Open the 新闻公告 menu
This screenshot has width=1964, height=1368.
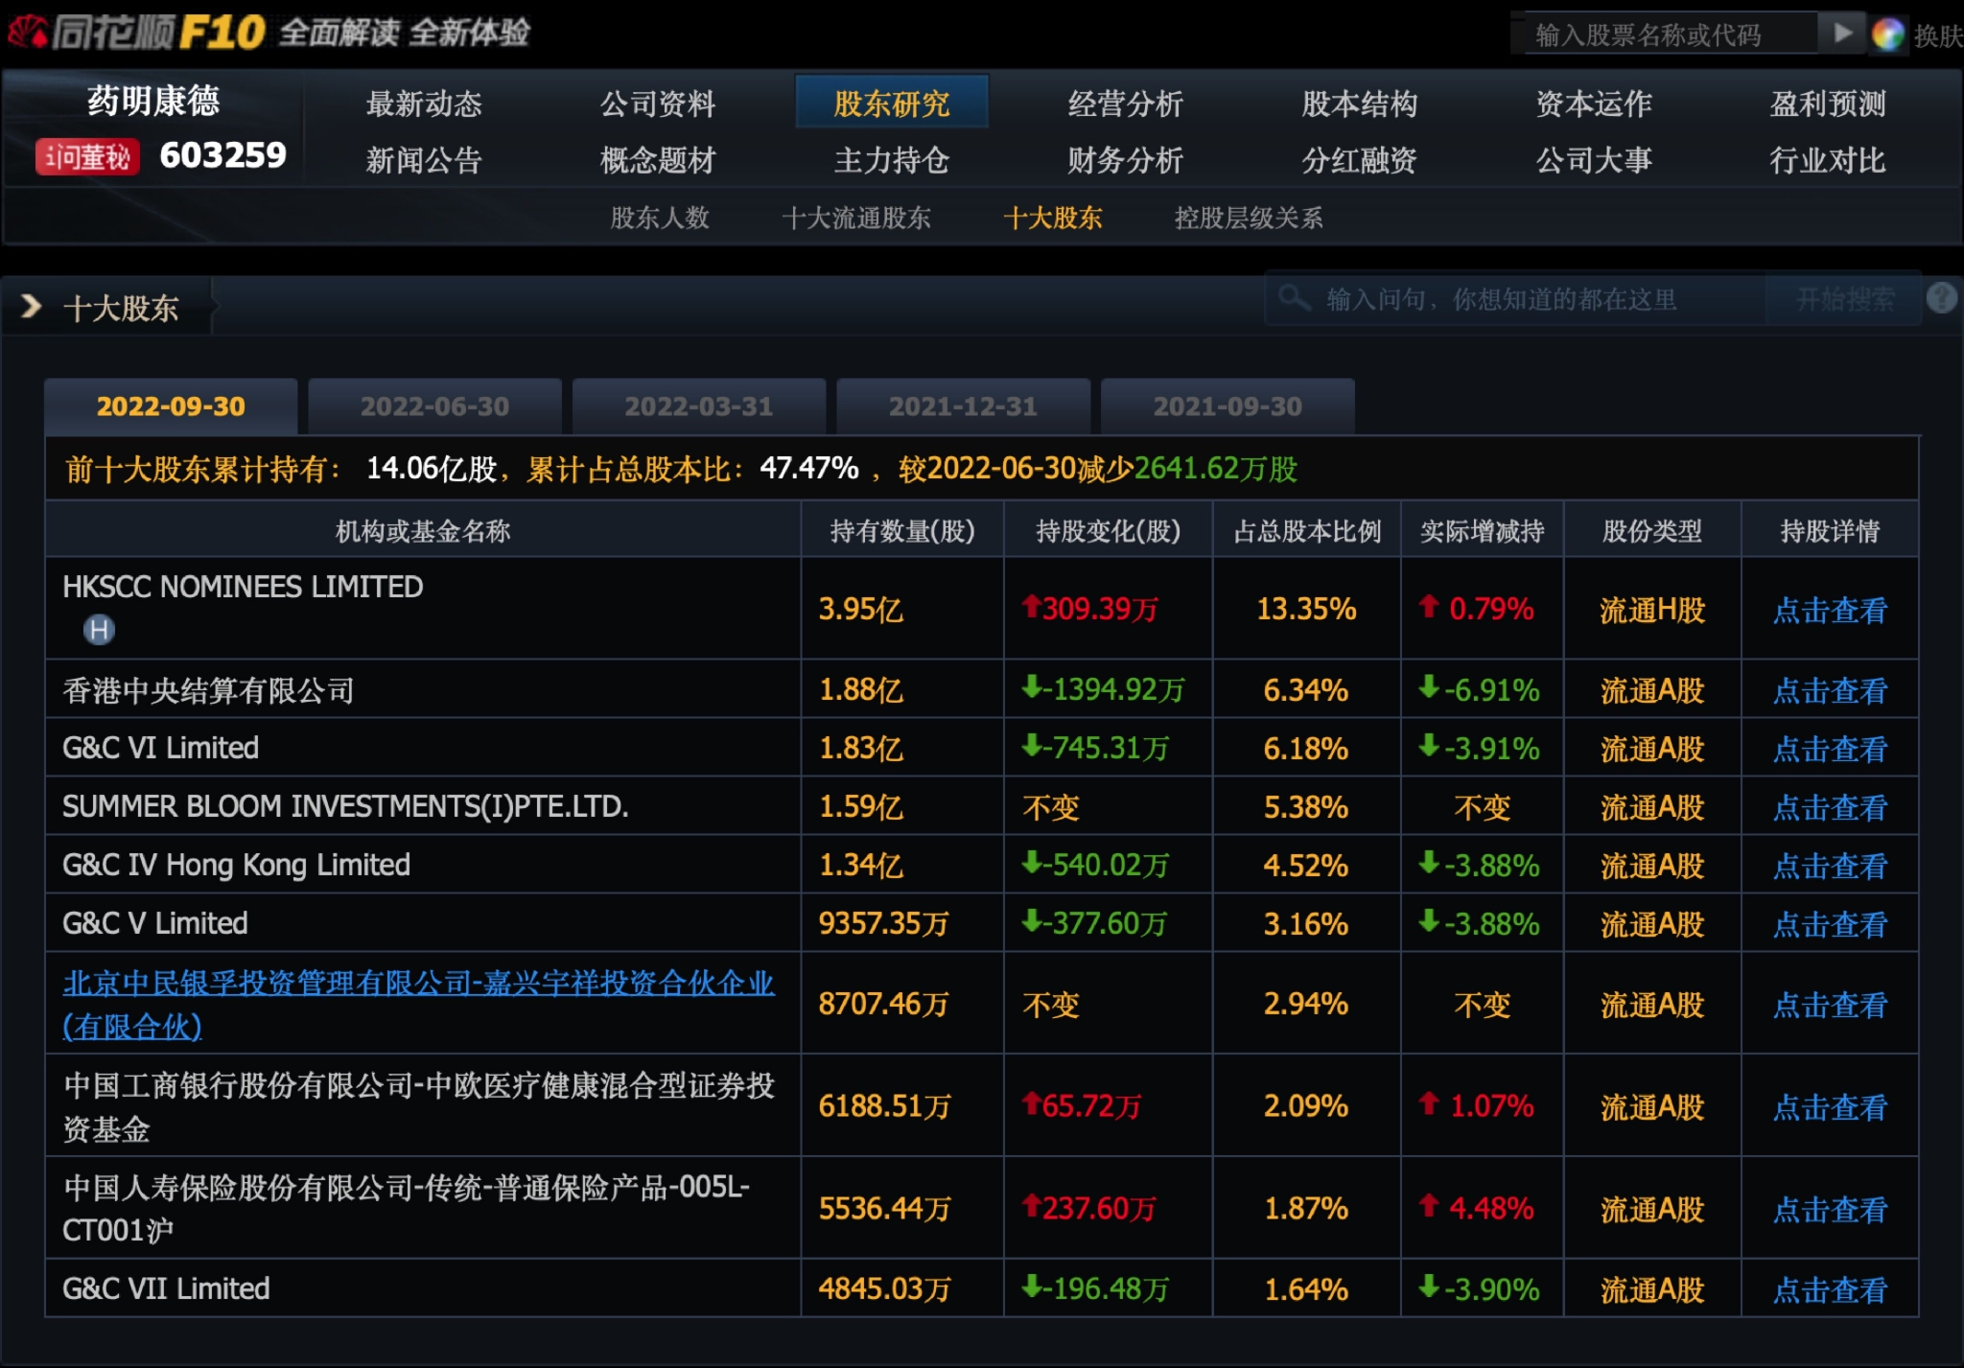coord(424,160)
